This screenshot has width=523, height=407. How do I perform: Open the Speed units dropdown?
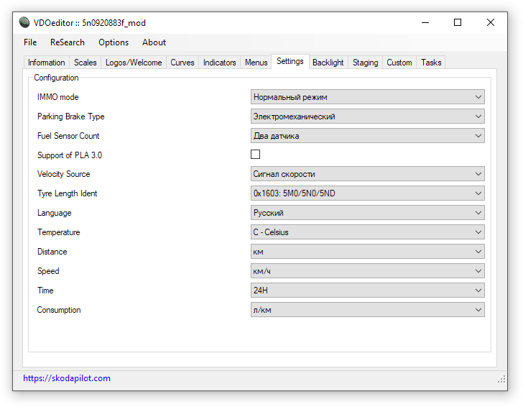pyautogui.click(x=368, y=270)
